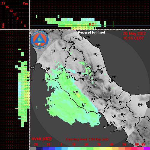This screenshot has height=150, width=150.
Task: Select the VT city label
Action: point(68,77)
